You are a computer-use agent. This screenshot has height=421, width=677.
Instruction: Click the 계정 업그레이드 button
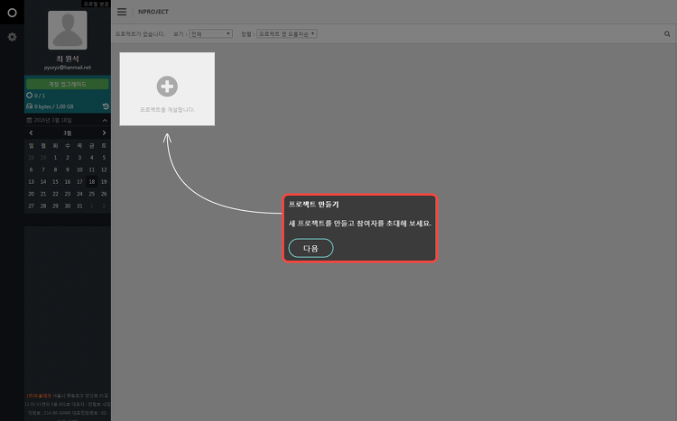[68, 84]
